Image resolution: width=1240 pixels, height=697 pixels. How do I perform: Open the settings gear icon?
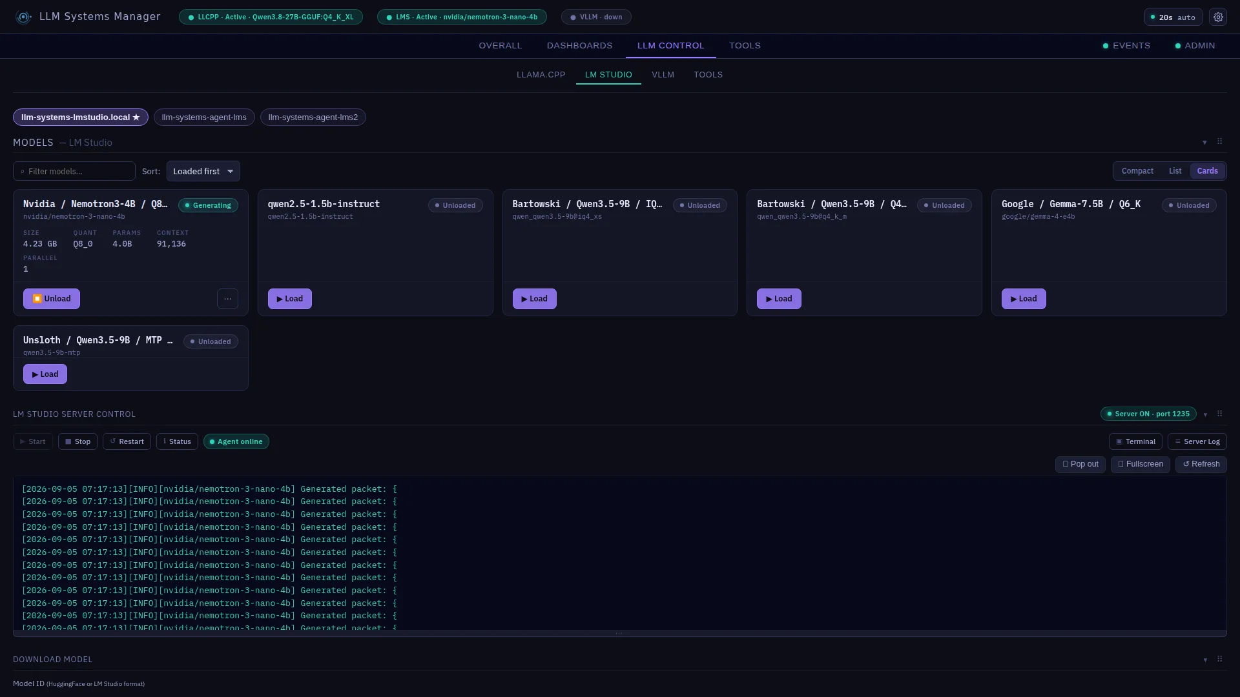pyautogui.click(x=1218, y=17)
